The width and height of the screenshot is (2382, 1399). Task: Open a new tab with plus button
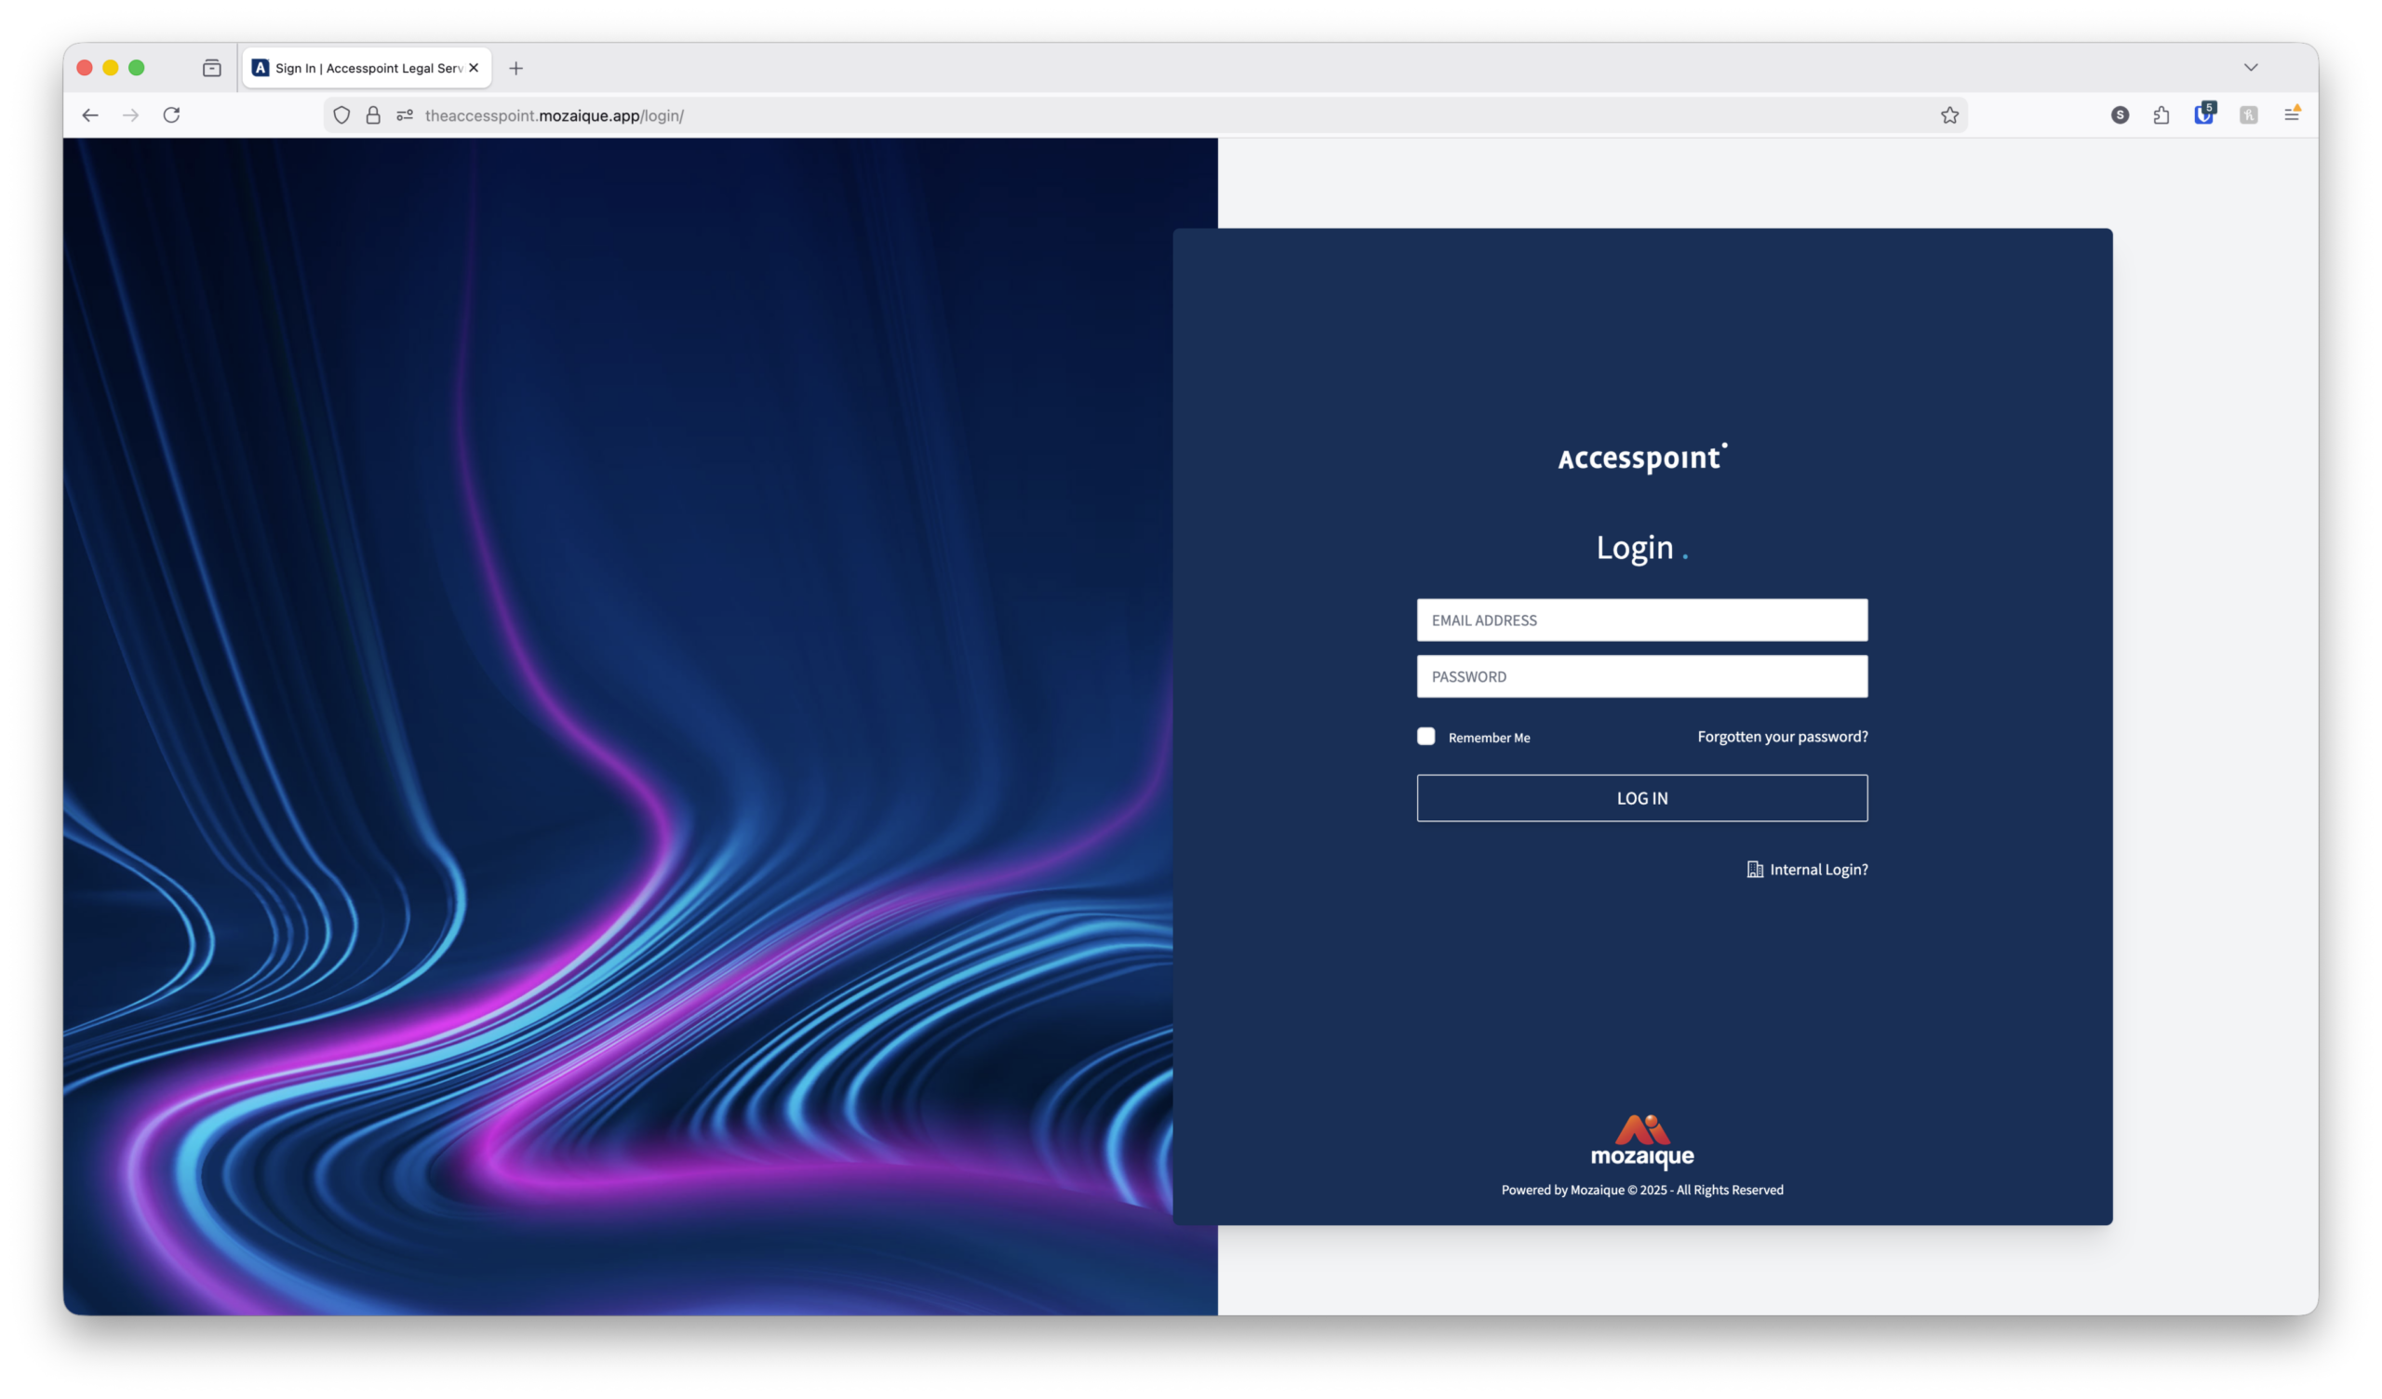[x=516, y=68]
